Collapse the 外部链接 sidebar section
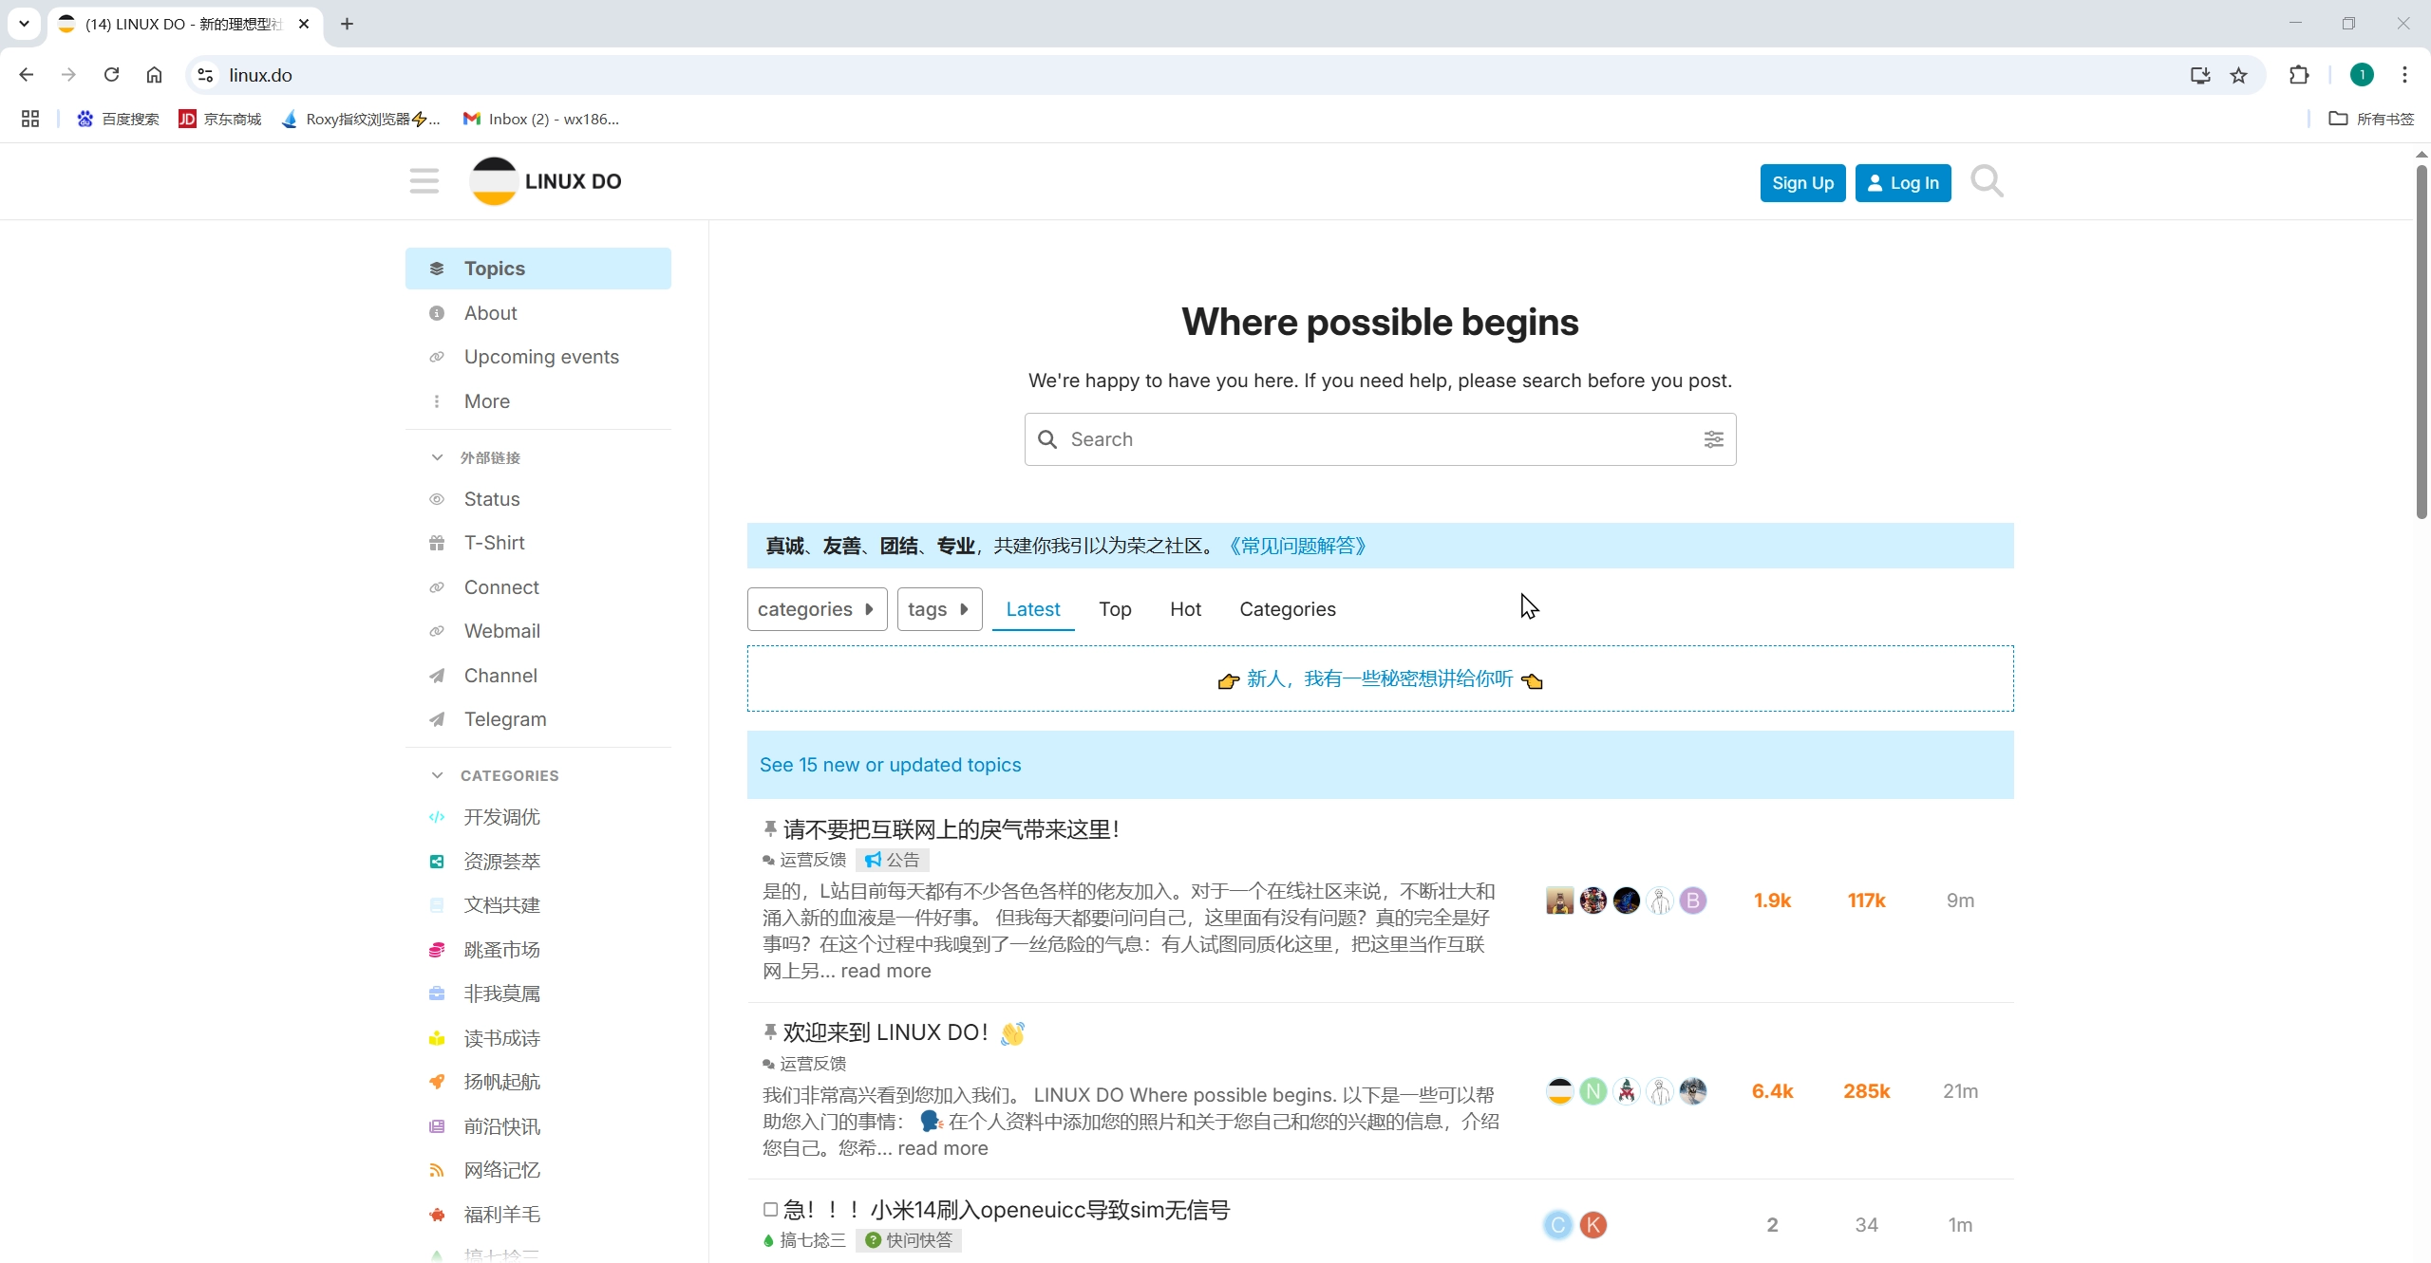This screenshot has height=1263, width=2431. point(437,457)
